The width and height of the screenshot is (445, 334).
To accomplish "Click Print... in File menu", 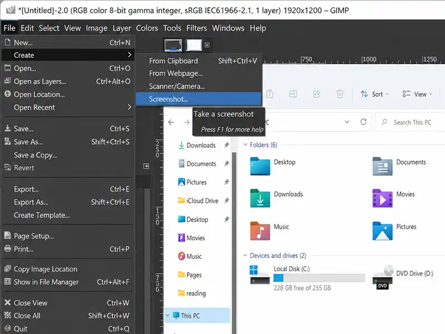I will pyautogui.click(x=67, y=249).
